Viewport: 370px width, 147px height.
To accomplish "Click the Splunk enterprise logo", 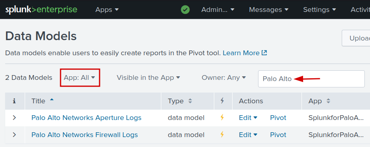I will tap(41, 10).
